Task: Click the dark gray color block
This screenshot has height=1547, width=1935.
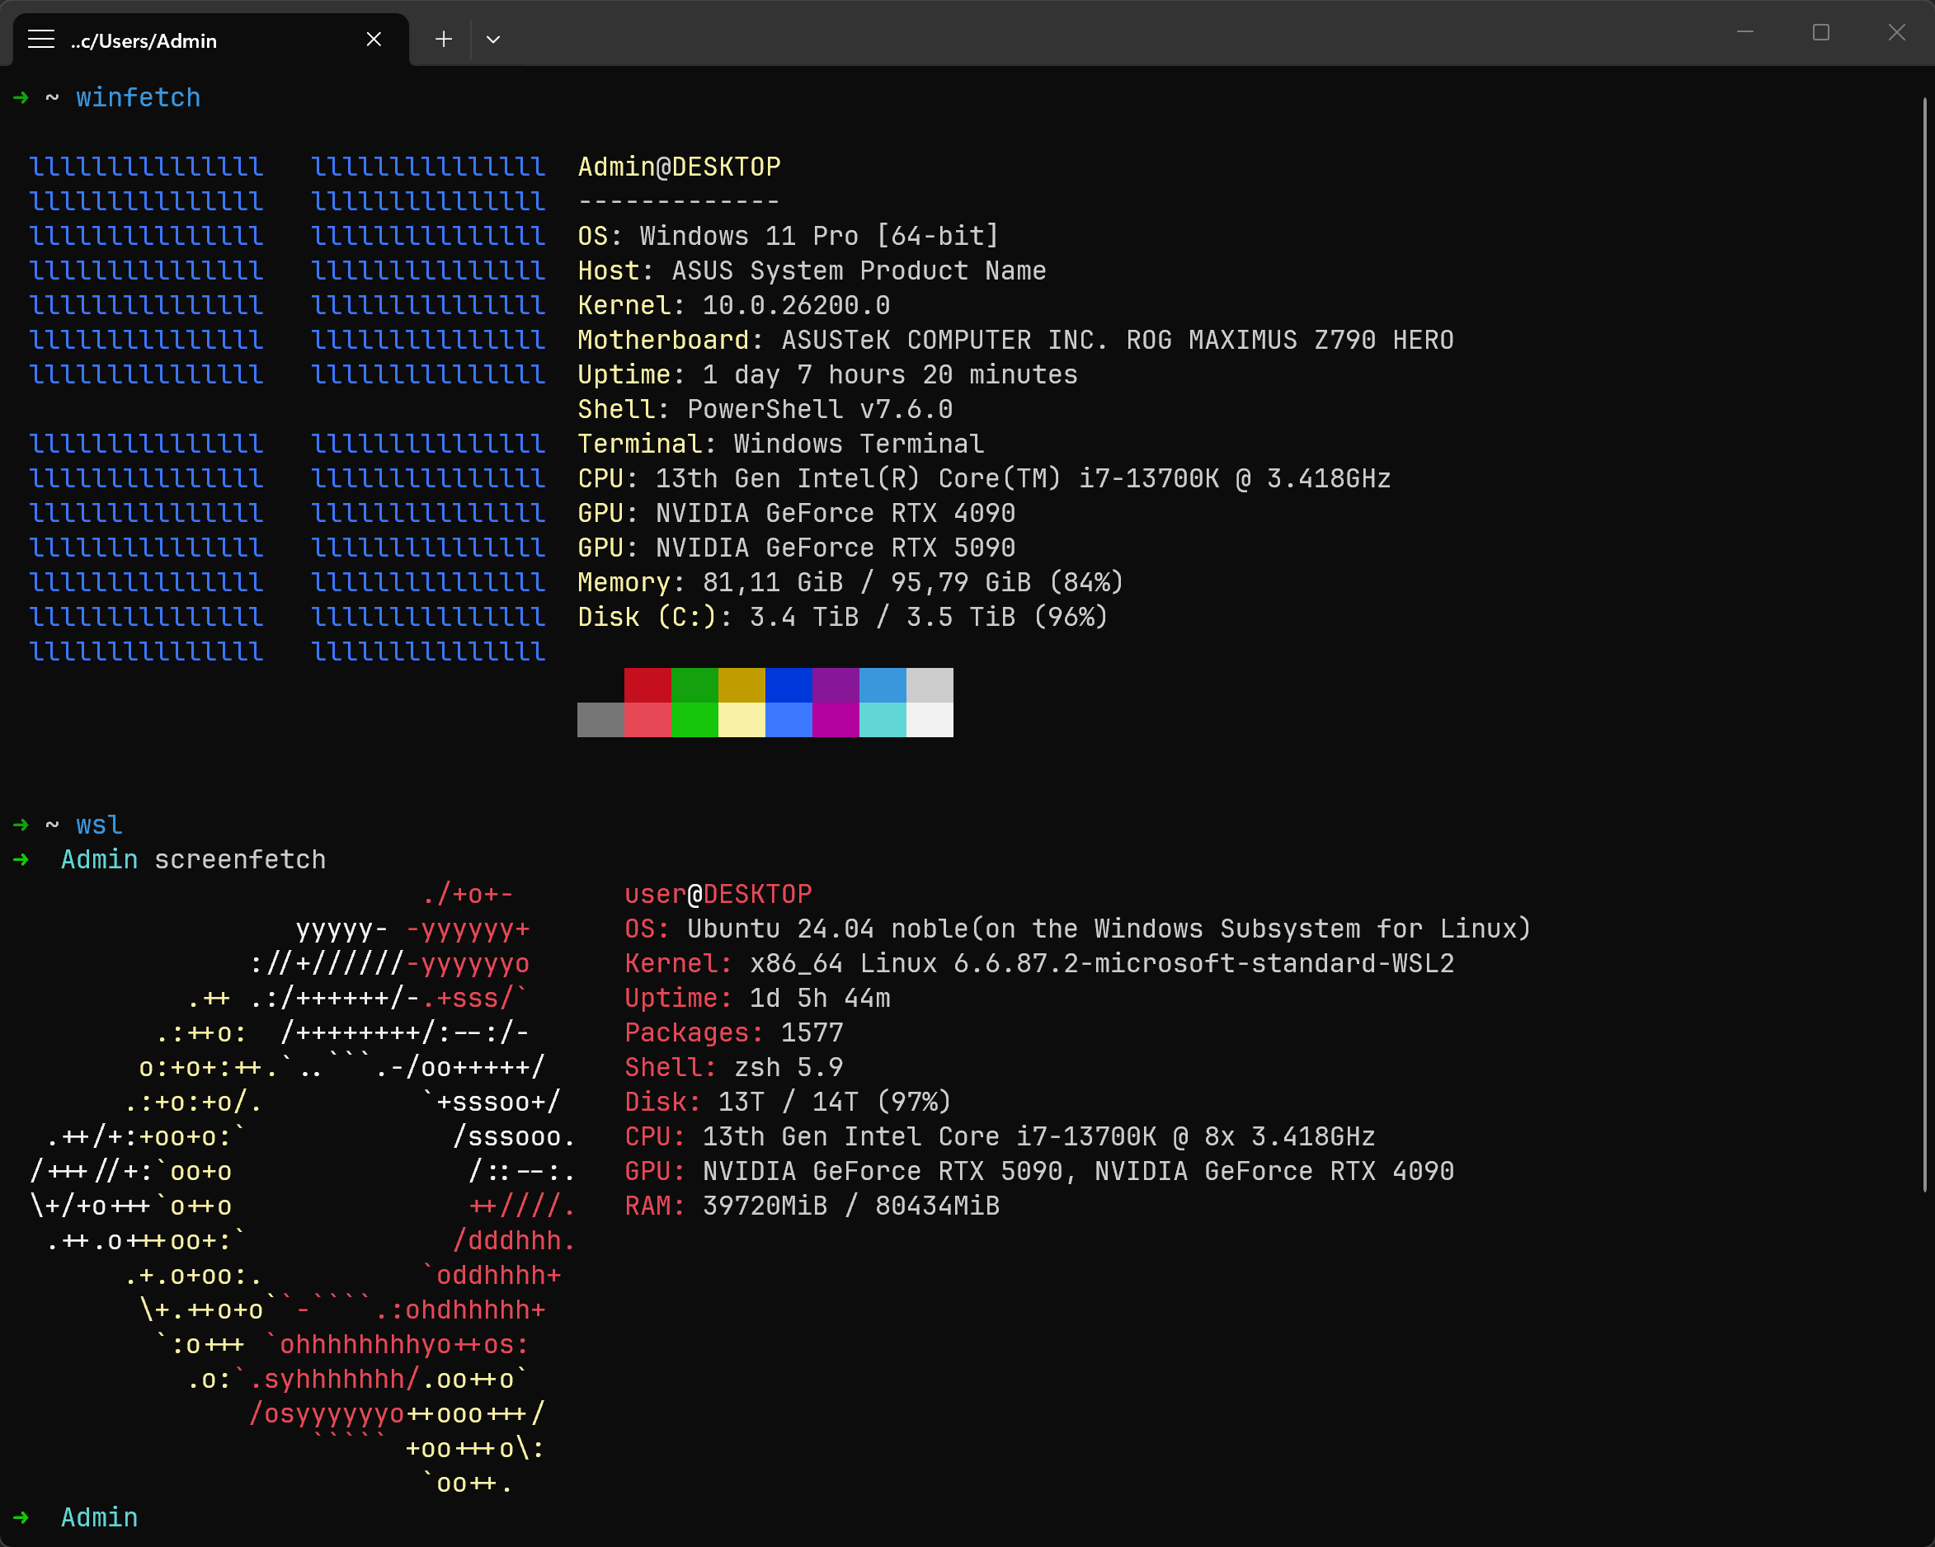Action: coord(600,720)
